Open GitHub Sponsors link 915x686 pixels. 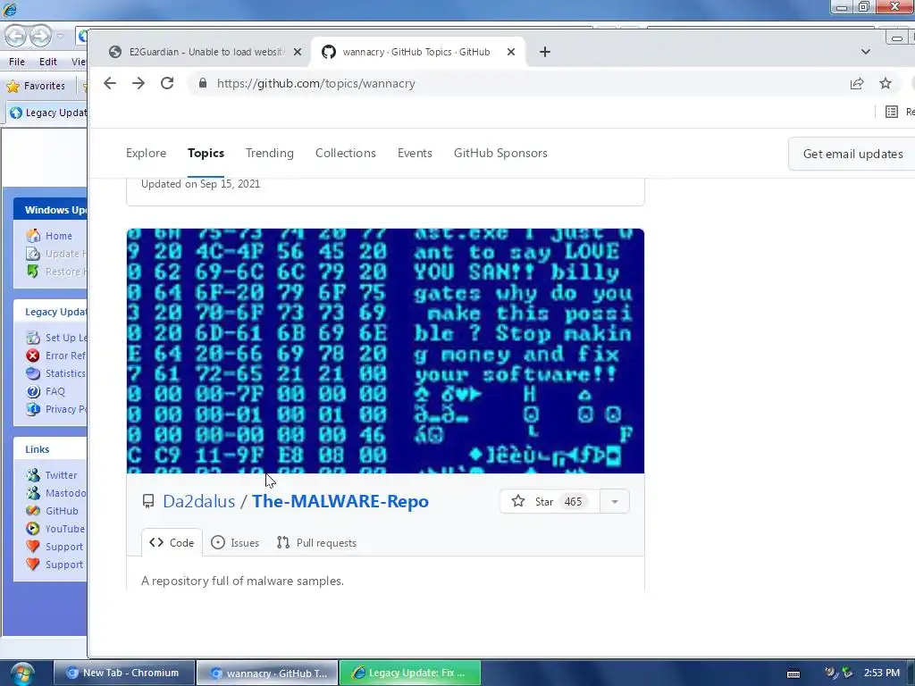tap(500, 153)
